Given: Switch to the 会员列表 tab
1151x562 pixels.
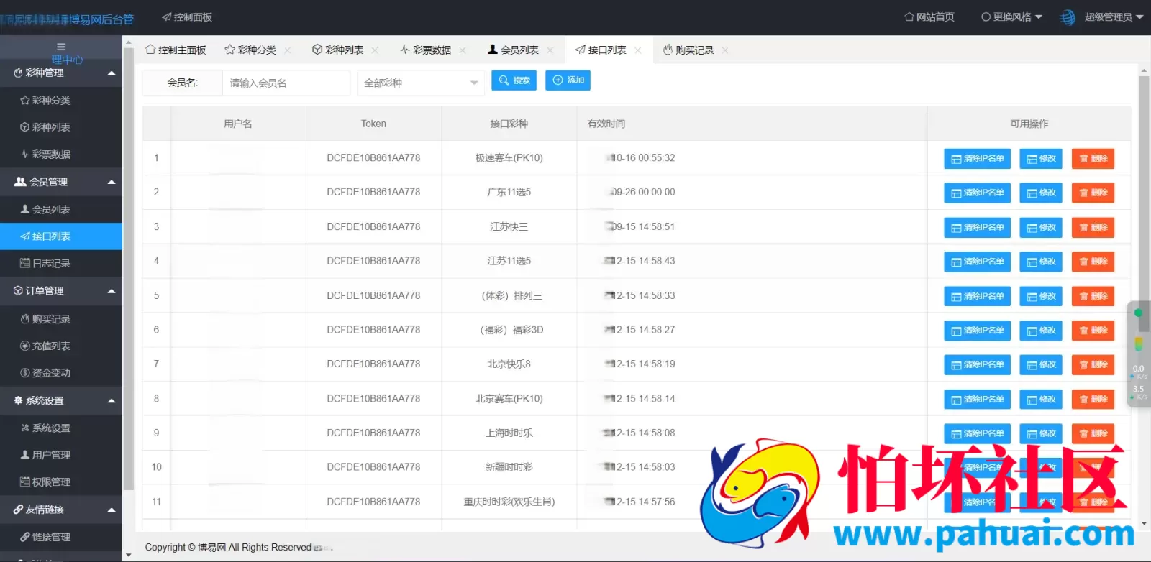Looking at the screenshot, I should tap(514, 50).
